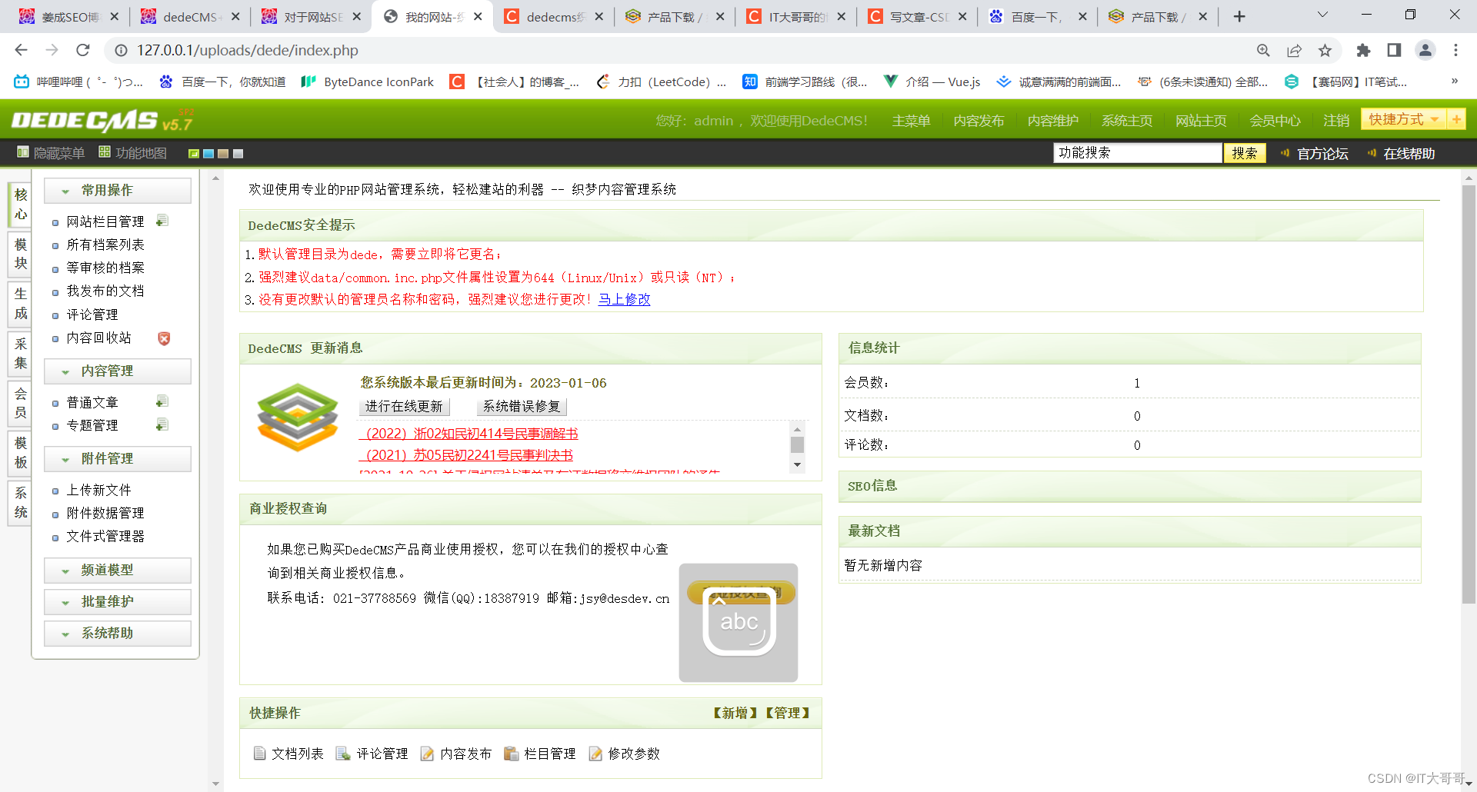Follow the 马上修改 link
This screenshot has width=1477, height=792.
click(x=624, y=299)
